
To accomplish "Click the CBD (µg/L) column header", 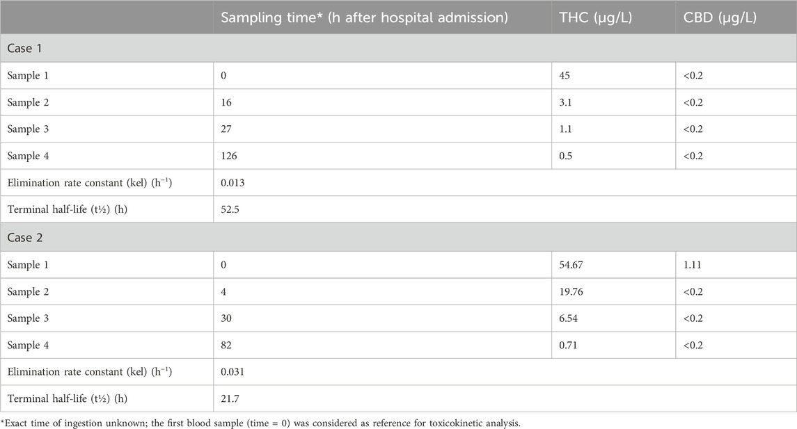I will [717, 17].
